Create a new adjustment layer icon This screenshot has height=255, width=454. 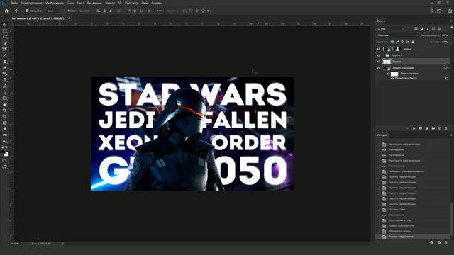click(x=427, y=128)
